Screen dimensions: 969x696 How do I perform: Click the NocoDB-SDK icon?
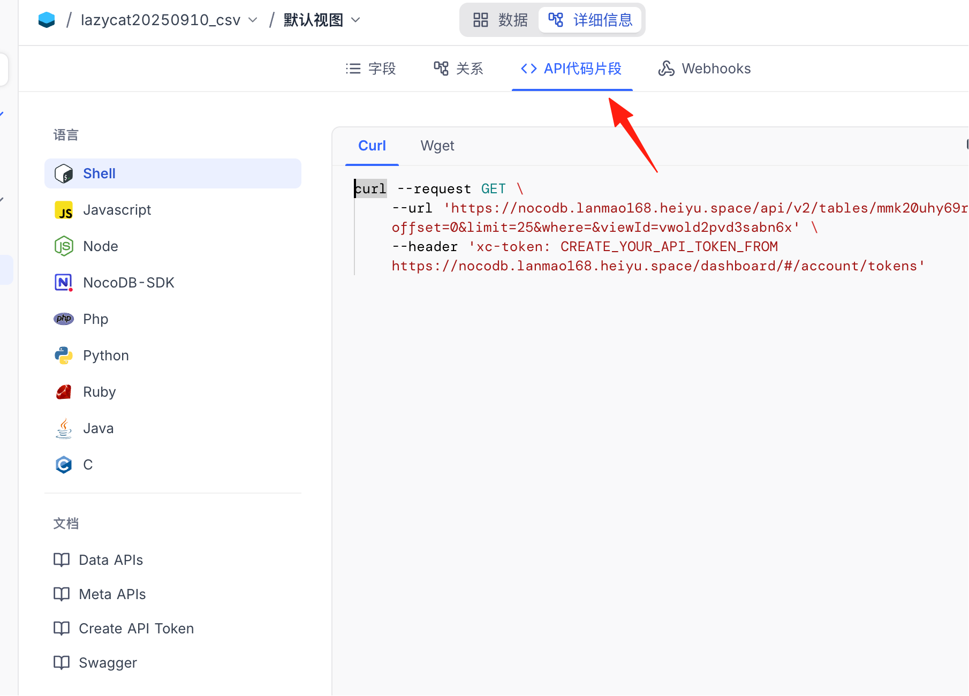click(64, 283)
